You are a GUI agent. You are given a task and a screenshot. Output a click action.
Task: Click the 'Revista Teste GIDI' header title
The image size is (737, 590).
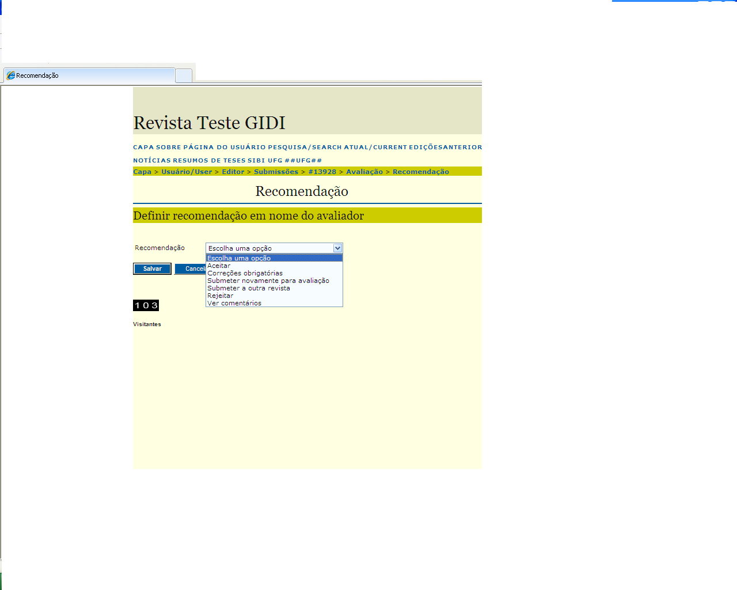click(210, 123)
